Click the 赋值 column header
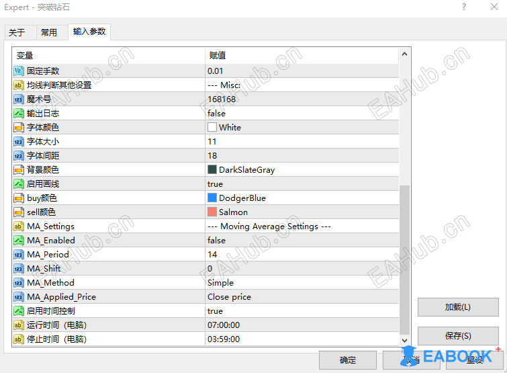The height and width of the screenshot is (373, 507). click(x=302, y=56)
